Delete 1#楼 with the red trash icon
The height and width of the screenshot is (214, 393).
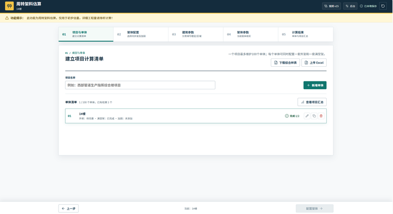(x=321, y=116)
